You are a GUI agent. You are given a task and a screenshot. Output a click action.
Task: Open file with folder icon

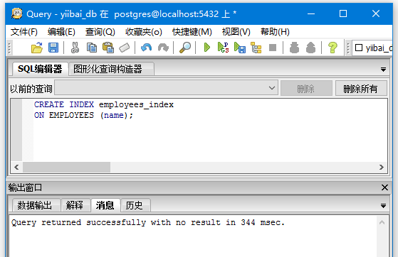click(37, 48)
